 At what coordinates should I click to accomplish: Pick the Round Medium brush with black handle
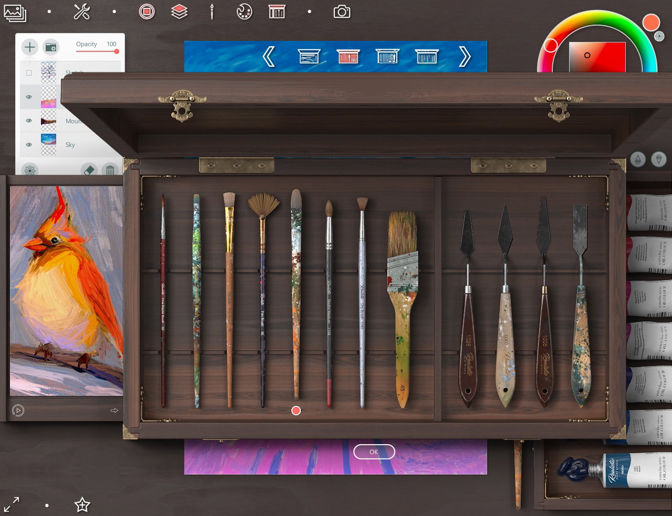329,303
